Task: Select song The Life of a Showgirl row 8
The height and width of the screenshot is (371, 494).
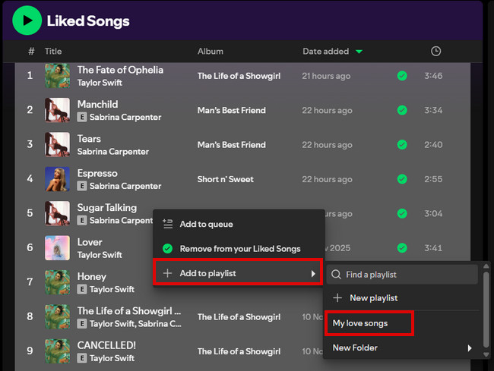Action: pyautogui.click(x=129, y=311)
